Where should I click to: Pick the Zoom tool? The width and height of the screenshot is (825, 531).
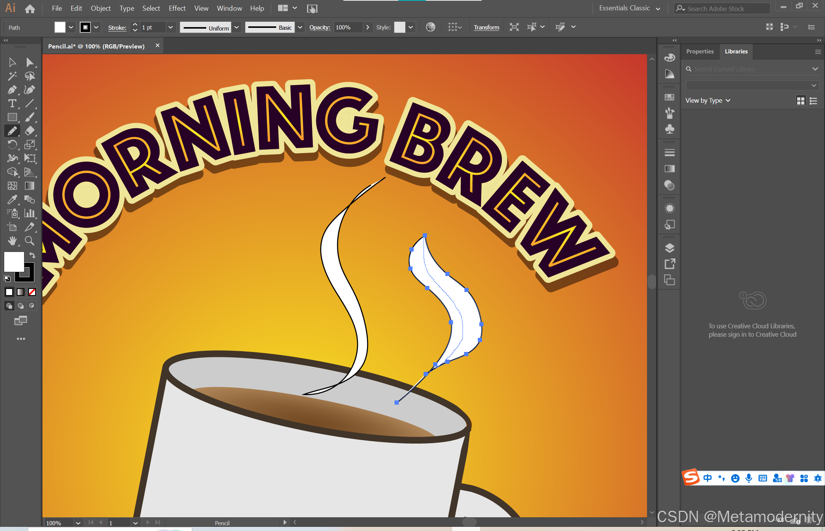click(x=29, y=241)
